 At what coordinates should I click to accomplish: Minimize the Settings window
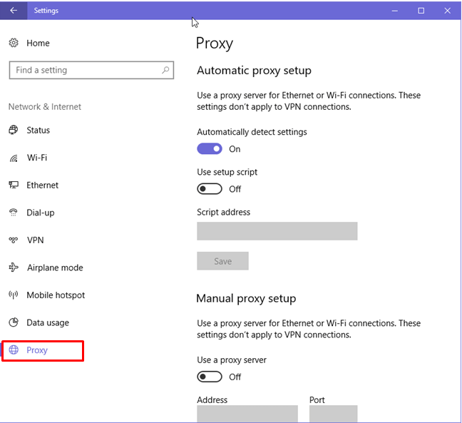point(395,11)
